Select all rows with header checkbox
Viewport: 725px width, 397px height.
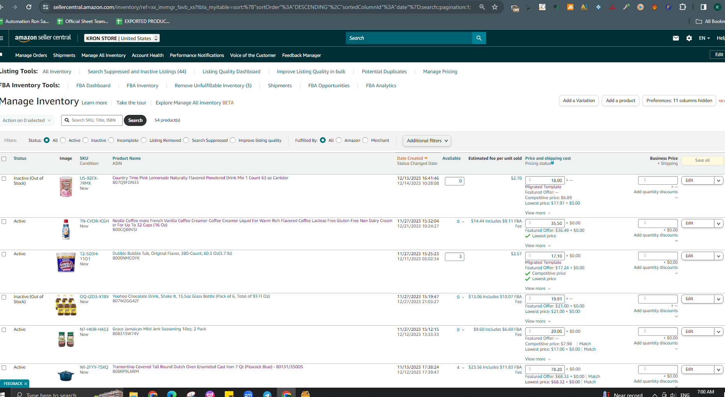tap(4, 159)
